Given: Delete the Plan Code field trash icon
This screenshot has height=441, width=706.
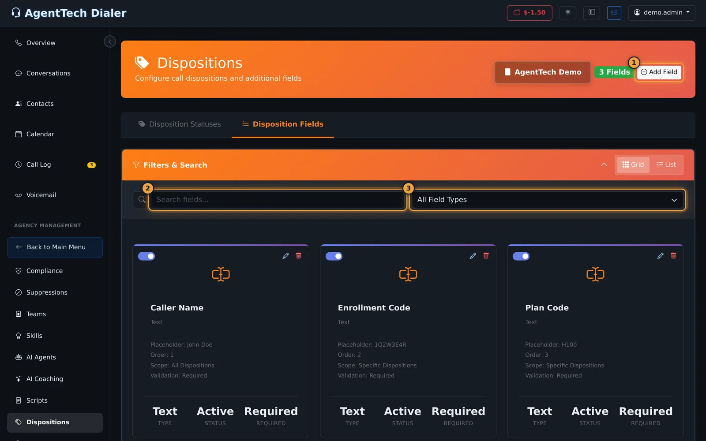Looking at the screenshot, I should click(673, 256).
